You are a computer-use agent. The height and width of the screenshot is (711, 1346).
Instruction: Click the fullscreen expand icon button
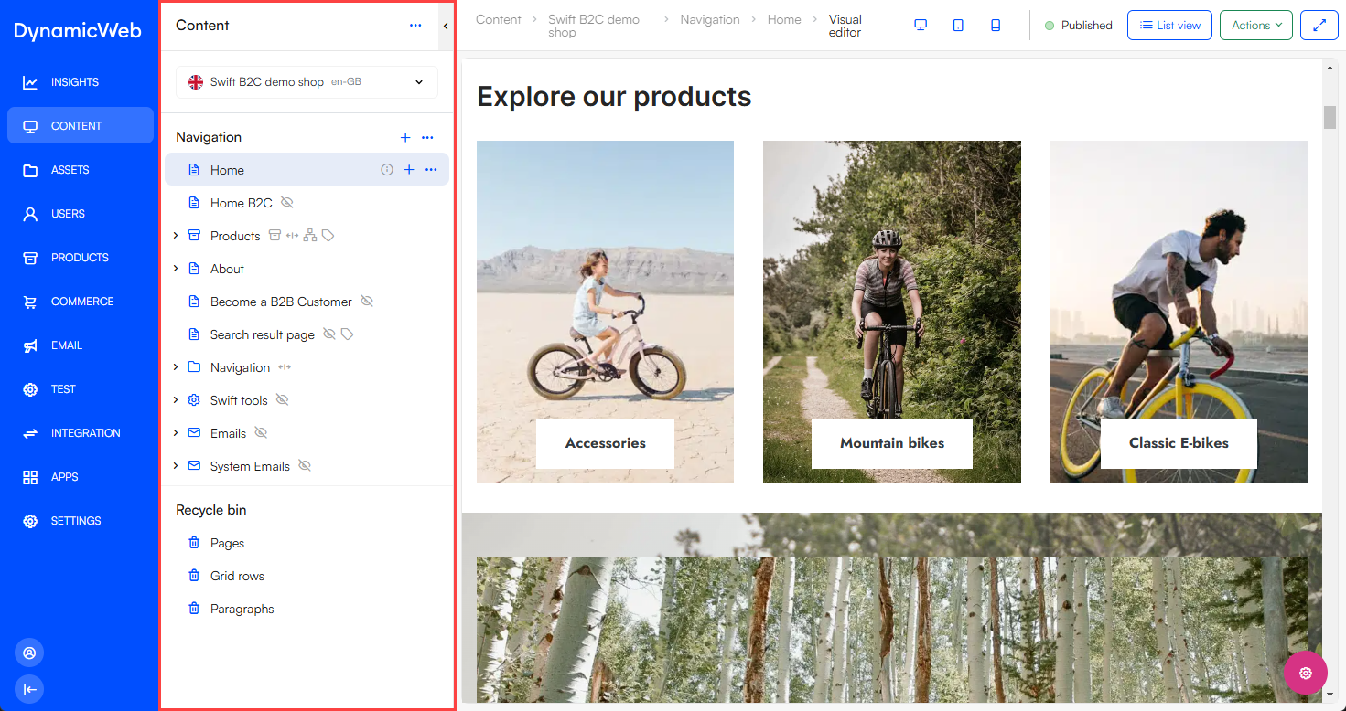click(x=1319, y=26)
